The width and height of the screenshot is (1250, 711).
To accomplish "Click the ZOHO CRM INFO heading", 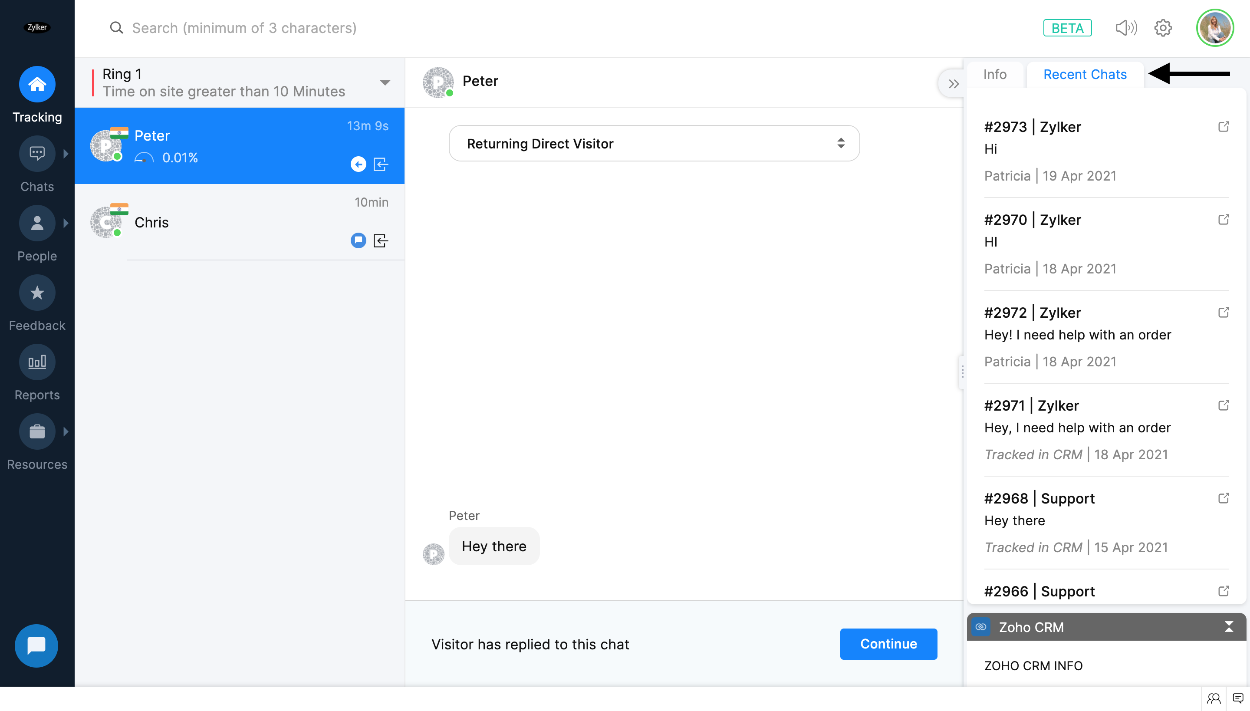I will 1033,665.
